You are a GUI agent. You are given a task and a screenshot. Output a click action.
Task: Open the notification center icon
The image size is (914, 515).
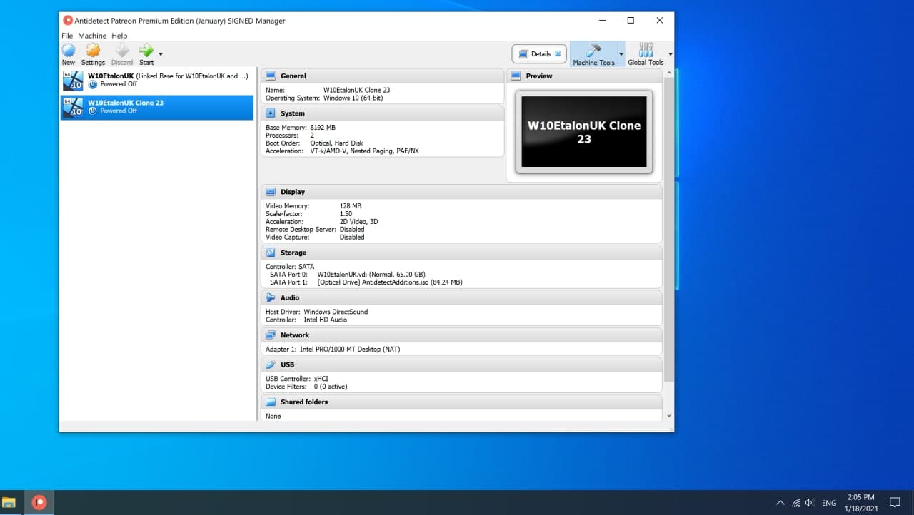click(895, 503)
